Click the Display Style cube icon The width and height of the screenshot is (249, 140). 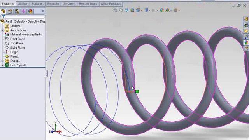[x=146, y=10]
